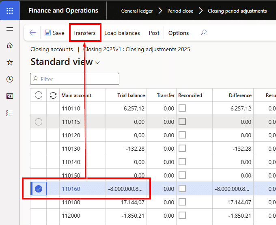Screen dimensions: 276x225
Task: Click the Trial balance column header
Action: click(131, 95)
